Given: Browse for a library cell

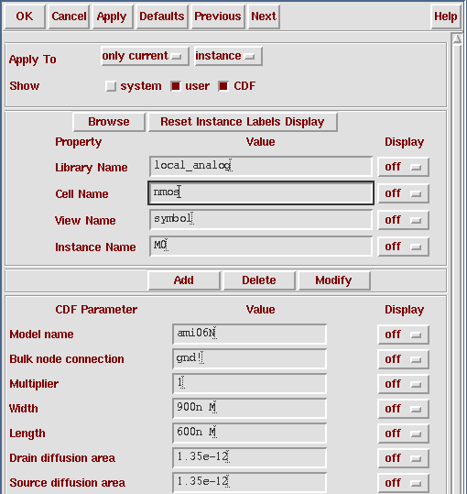Looking at the screenshot, I should coord(109,122).
